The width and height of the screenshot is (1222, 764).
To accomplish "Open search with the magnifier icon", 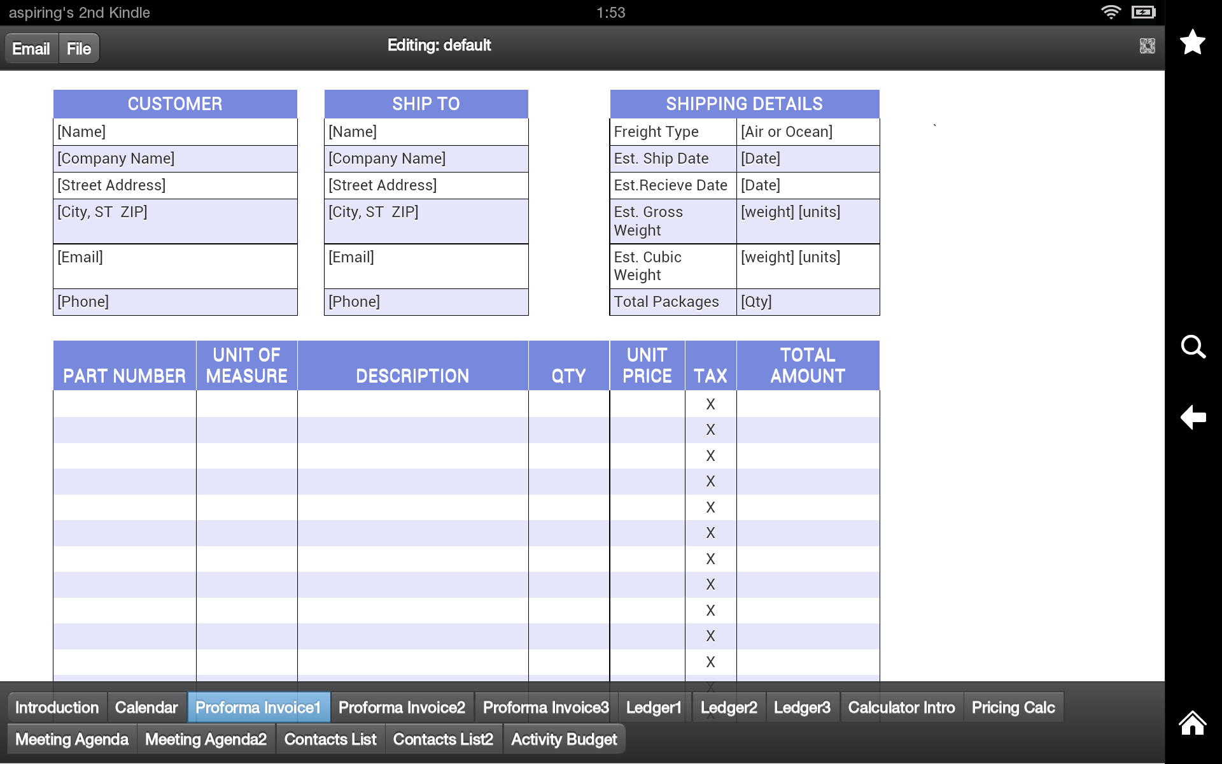I will (1193, 348).
